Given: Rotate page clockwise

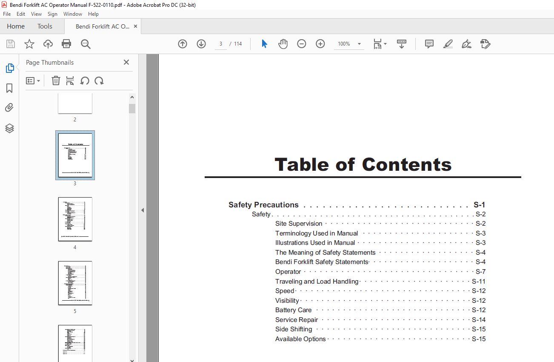Looking at the screenshot, I should [x=99, y=80].
